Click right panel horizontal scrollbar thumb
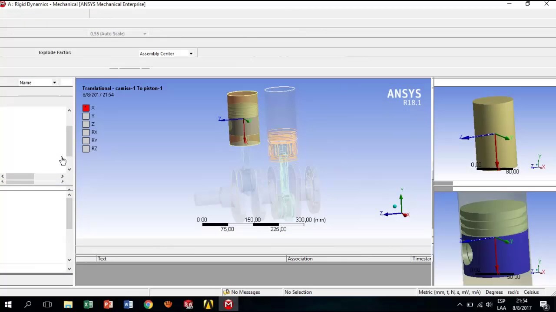556x312 pixels. coord(443,184)
